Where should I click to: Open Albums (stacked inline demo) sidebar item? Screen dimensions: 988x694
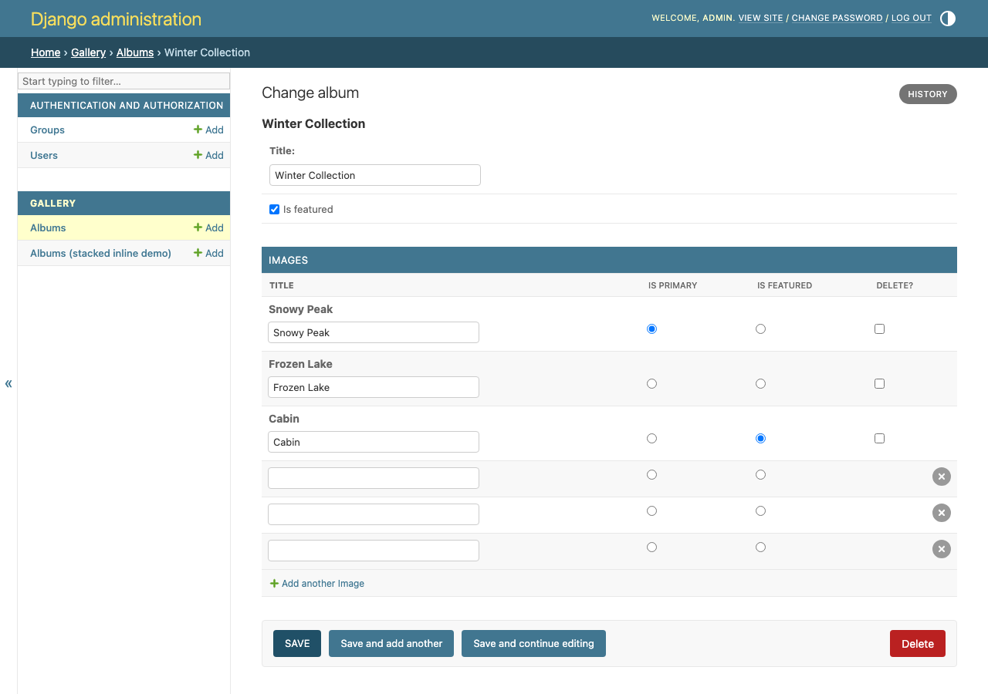[100, 253]
